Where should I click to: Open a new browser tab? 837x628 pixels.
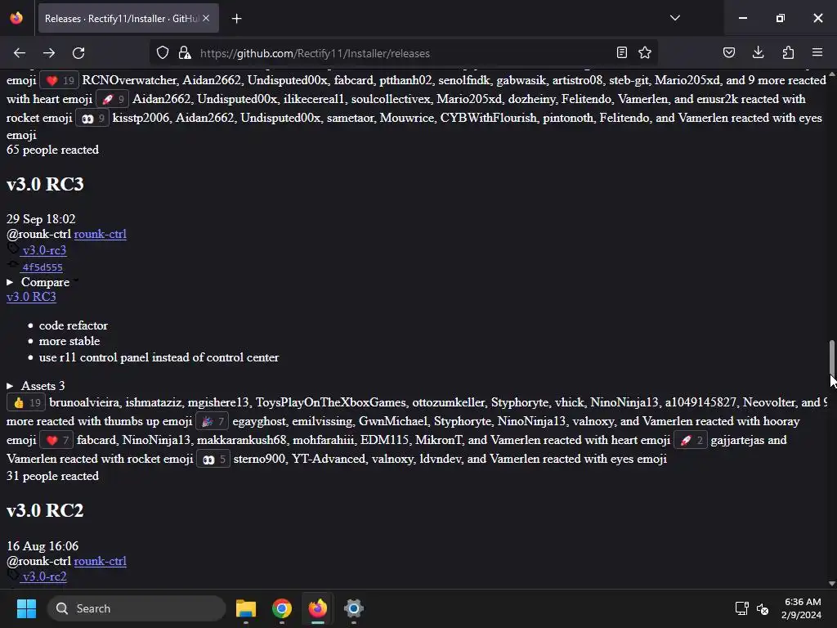236,19
